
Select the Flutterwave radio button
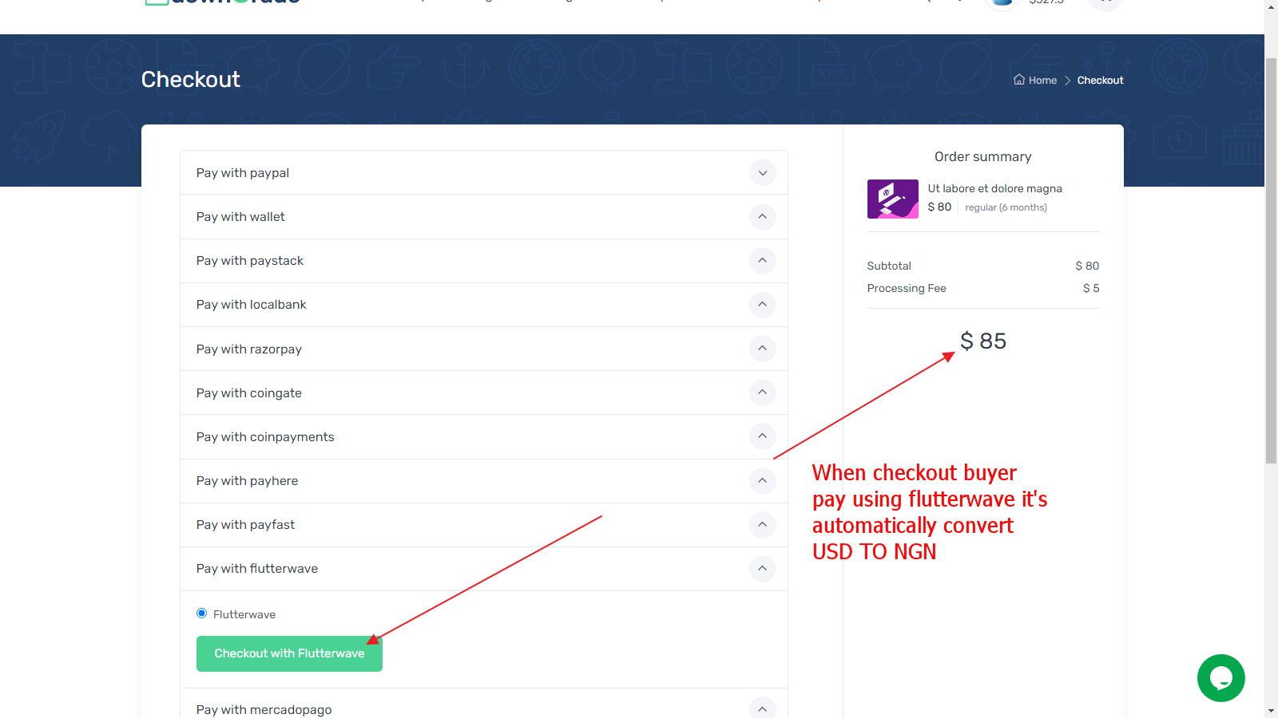click(201, 613)
